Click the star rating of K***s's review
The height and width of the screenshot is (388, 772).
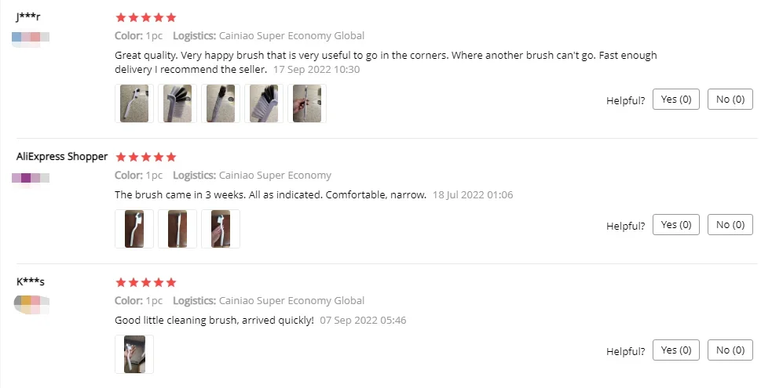[146, 282]
